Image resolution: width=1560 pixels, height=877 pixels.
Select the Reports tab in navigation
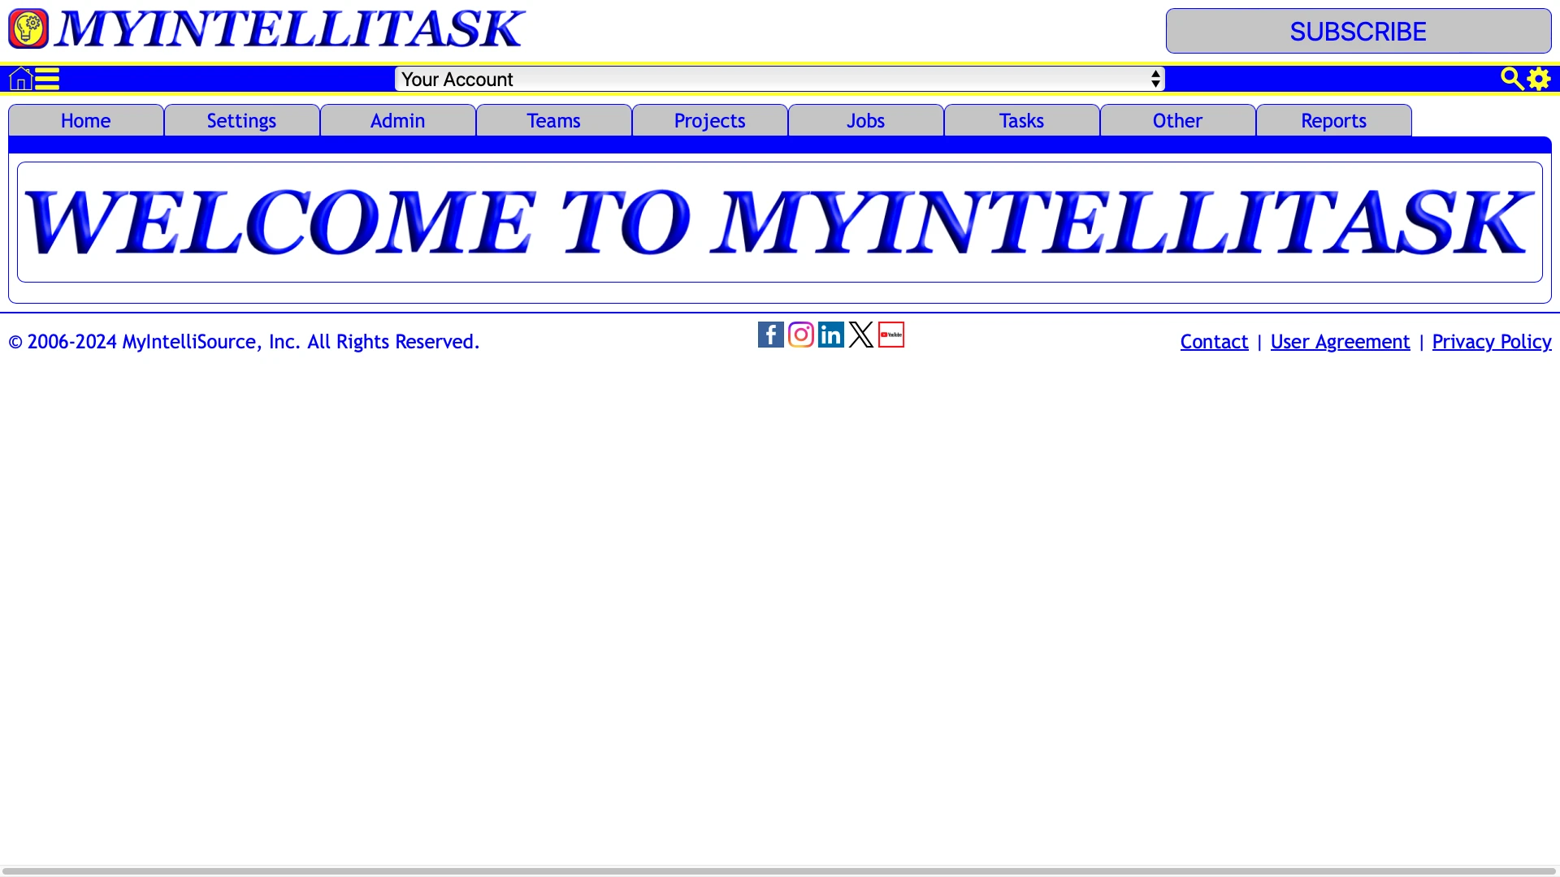pyautogui.click(x=1332, y=120)
